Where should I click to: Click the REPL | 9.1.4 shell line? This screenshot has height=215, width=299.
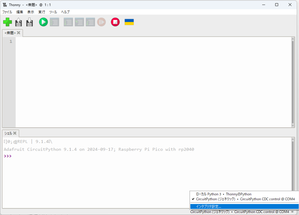tap(28, 141)
